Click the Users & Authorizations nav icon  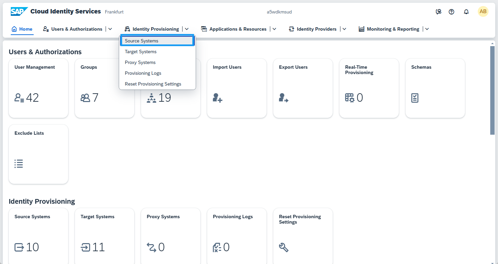pos(46,29)
